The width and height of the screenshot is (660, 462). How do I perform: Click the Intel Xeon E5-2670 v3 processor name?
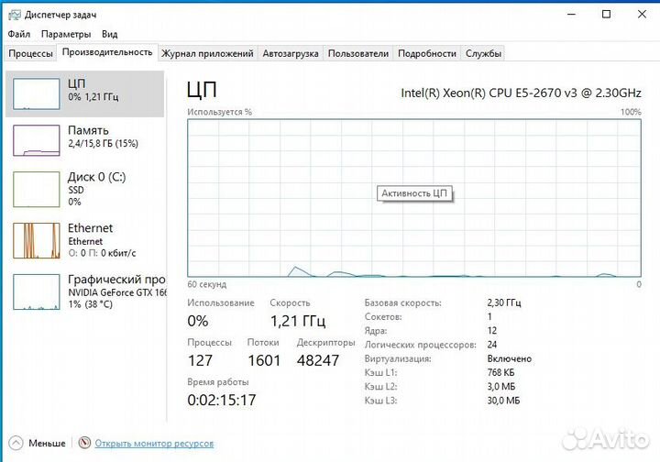[x=521, y=93]
